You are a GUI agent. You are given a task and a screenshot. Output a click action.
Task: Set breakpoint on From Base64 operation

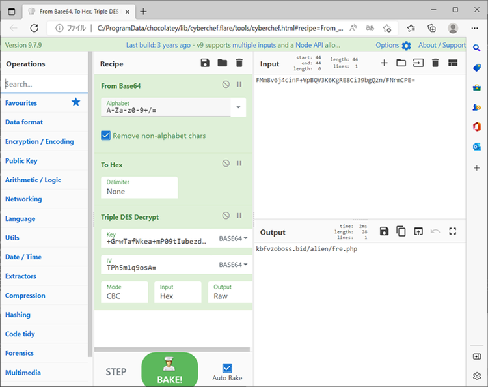pos(239,84)
